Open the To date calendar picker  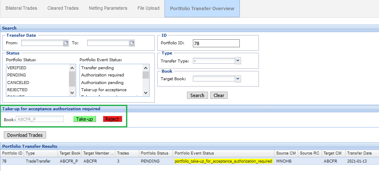(x=132, y=43)
